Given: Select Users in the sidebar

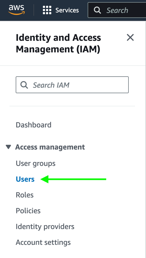Looking at the screenshot, I should click(x=25, y=179).
